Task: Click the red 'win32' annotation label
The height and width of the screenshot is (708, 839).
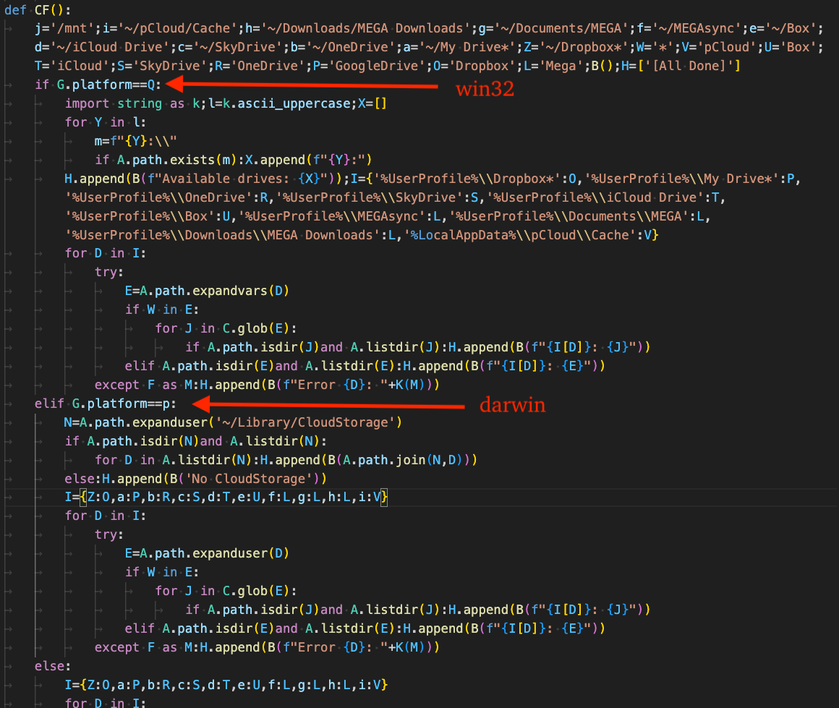Action: pos(484,90)
